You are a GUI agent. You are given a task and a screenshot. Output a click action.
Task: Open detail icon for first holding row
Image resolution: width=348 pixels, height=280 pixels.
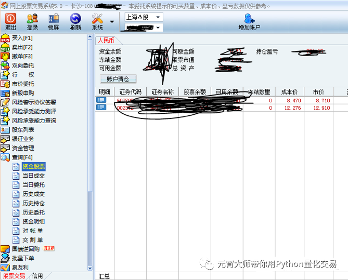(101, 100)
